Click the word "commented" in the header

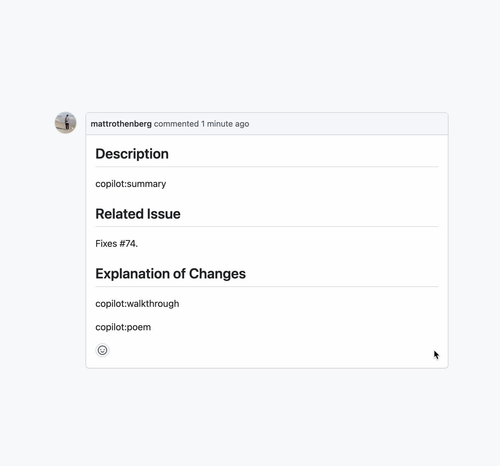(x=176, y=124)
